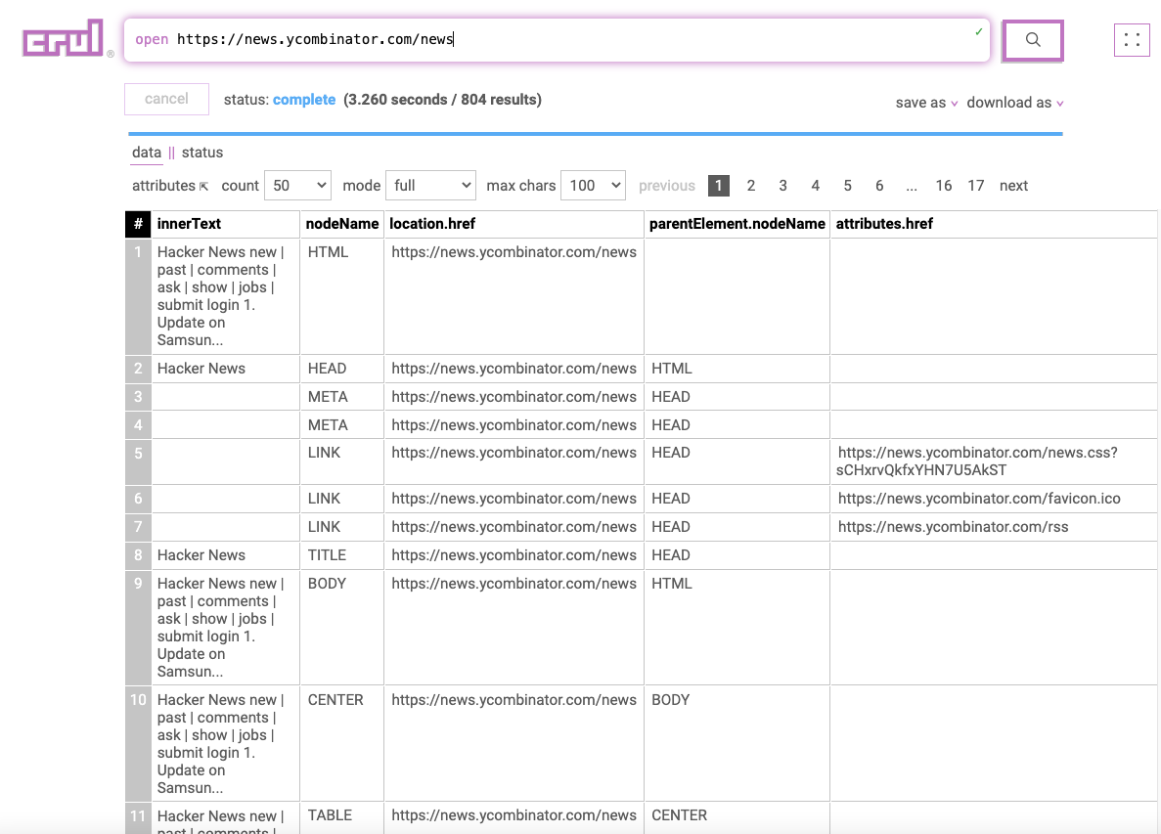The image size is (1161, 834).
Task: Run query with the magnifier search button
Action: click(x=1032, y=40)
